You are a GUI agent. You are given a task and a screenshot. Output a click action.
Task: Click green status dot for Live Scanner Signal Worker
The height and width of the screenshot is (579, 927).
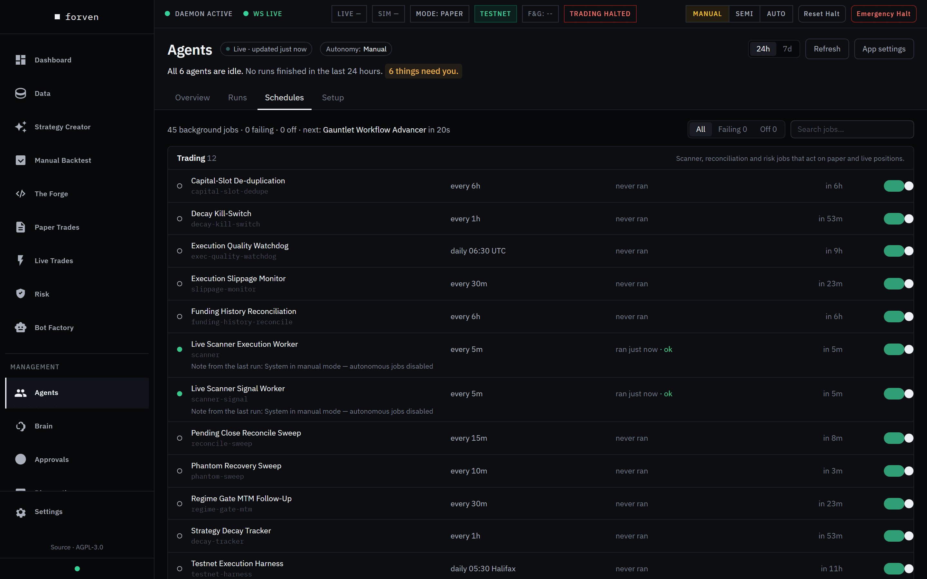point(180,394)
